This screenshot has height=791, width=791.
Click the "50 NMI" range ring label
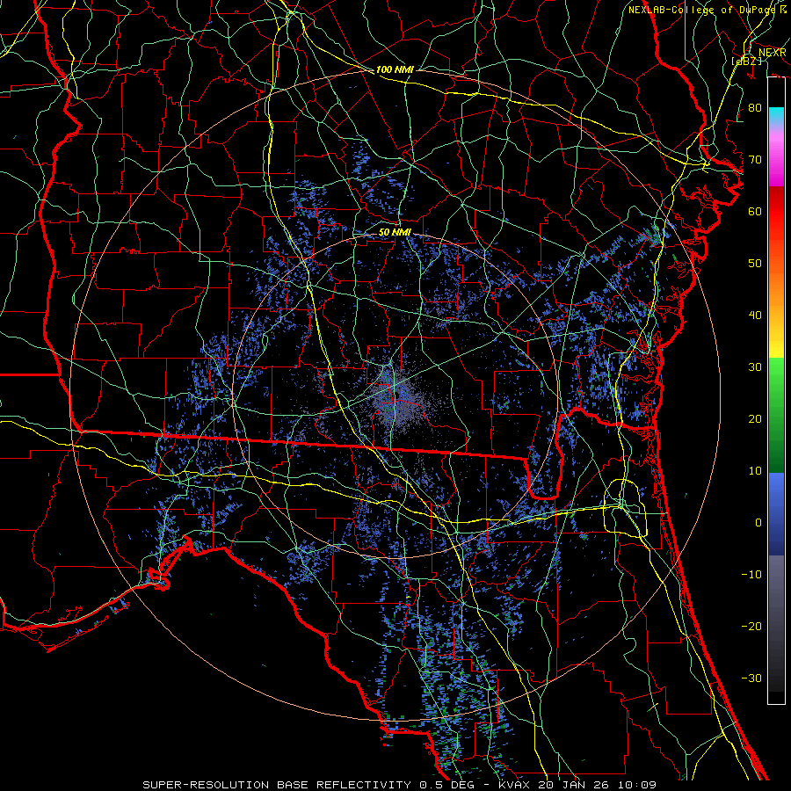click(395, 232)
